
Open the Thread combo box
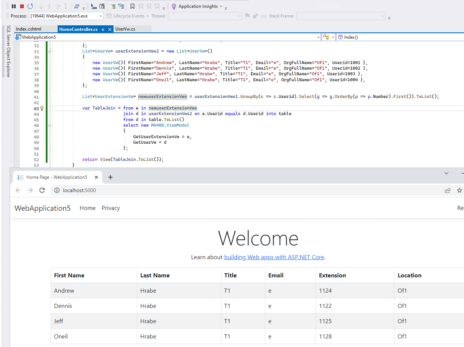(205, 16)
